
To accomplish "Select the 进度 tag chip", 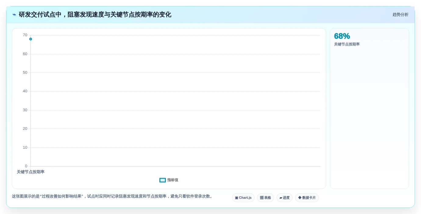I will click(x=284, y=198).
